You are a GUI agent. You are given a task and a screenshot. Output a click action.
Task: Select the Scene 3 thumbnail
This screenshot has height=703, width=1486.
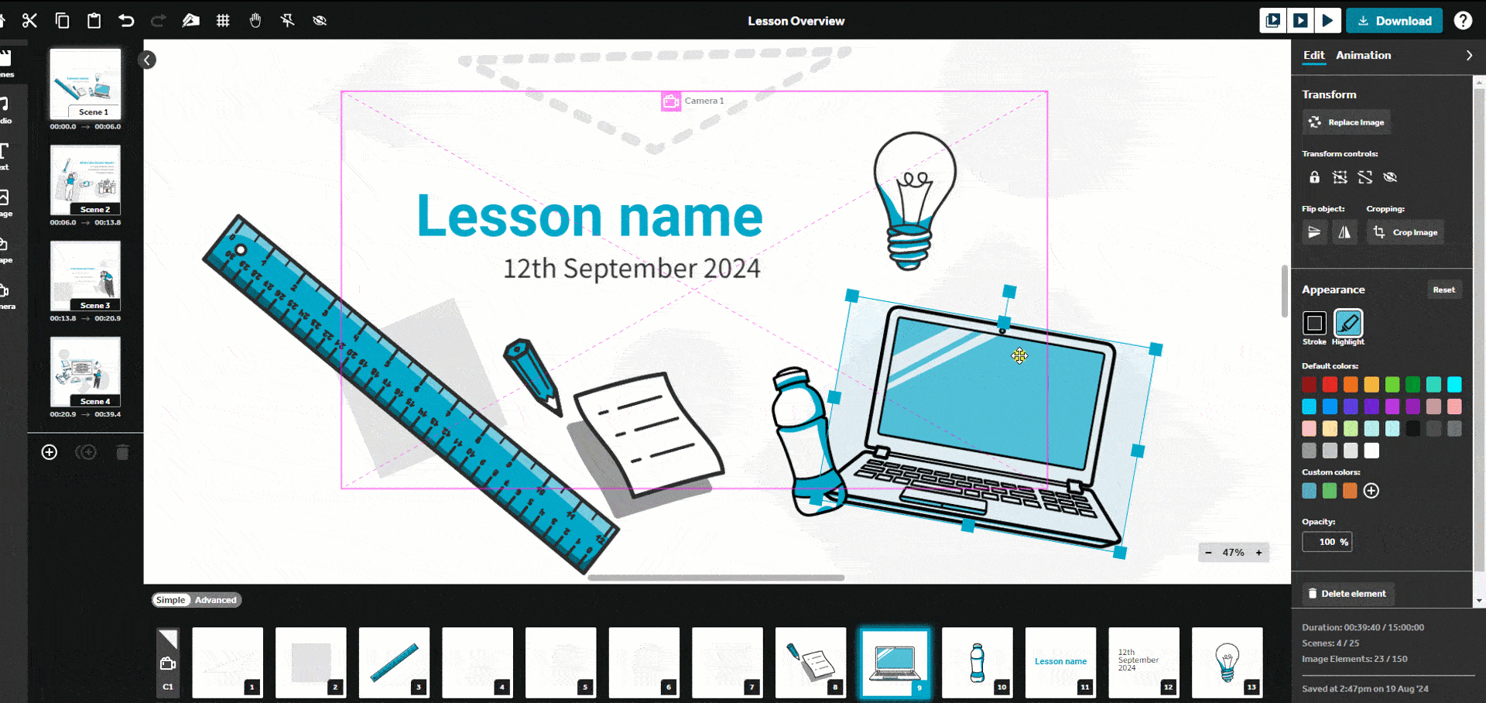tap(85, 276)
